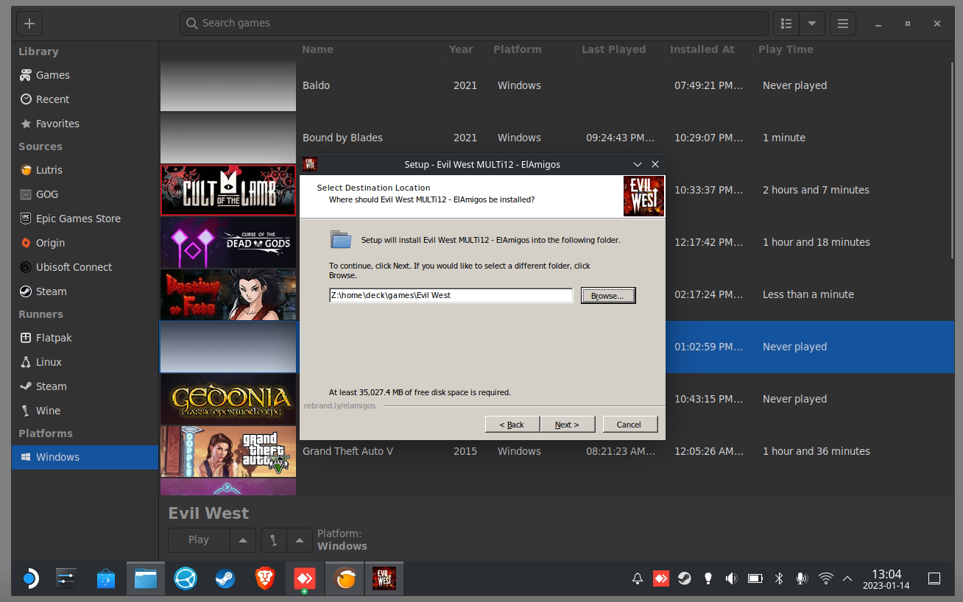Open the Wi-Fi network tray icon
Image resolution: width=963 pixels, height=602 pixels.
pyautogui.click(x=826, y=579)
